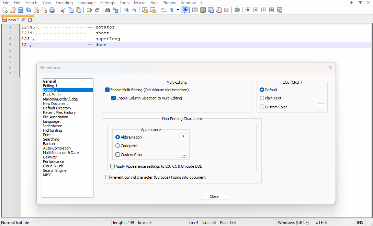
Task: Click the Close document toolbar icon
Action: click(x=36, y=10)
